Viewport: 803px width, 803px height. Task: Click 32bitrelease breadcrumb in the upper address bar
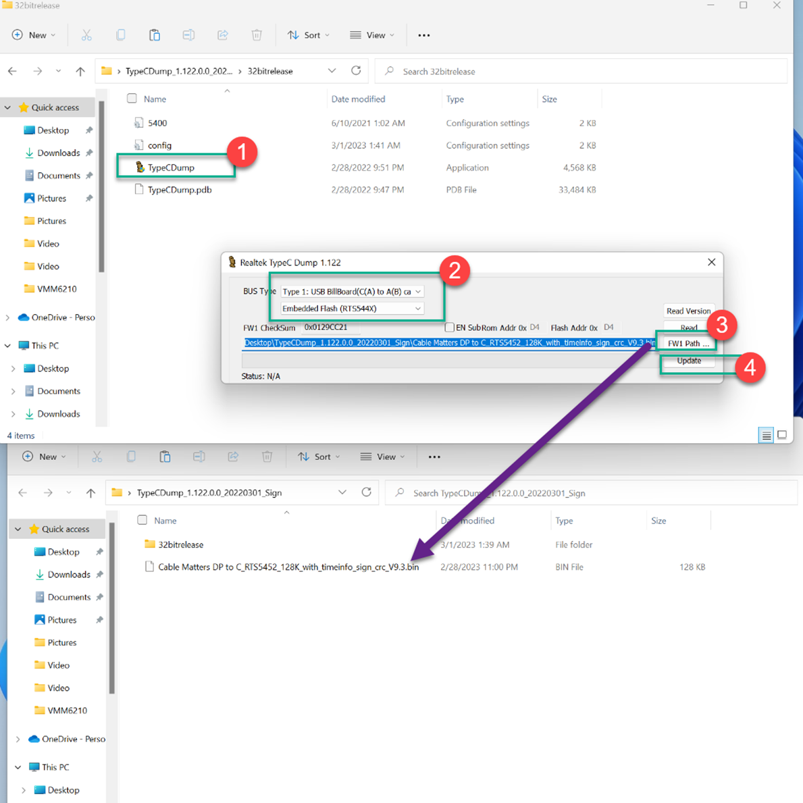[x=270, y=71]
